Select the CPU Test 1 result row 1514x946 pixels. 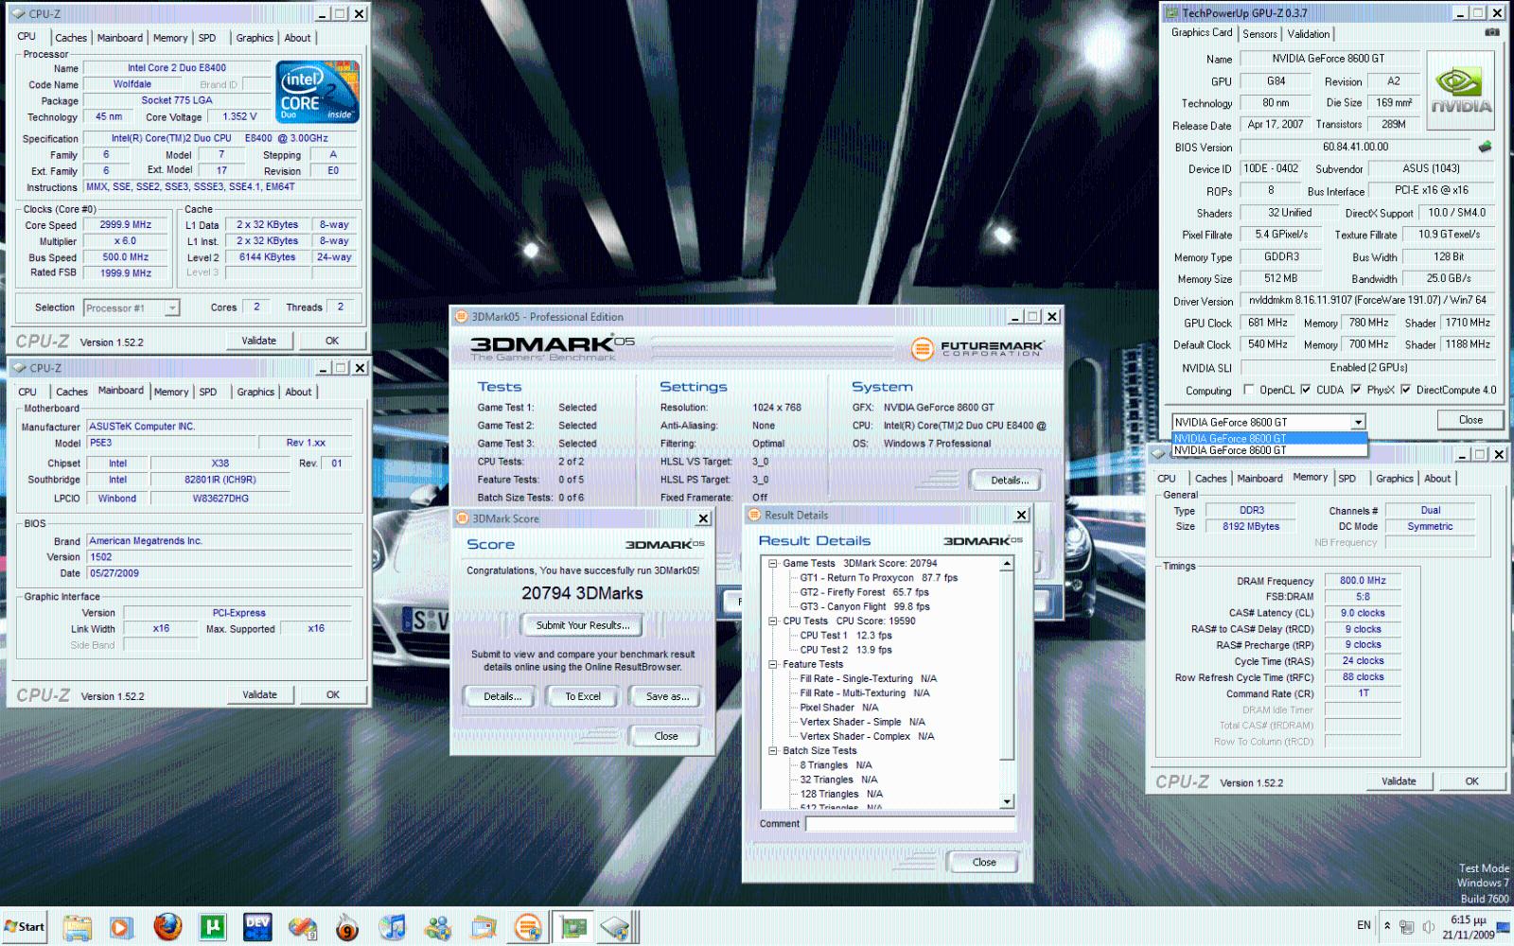point(846,636)
